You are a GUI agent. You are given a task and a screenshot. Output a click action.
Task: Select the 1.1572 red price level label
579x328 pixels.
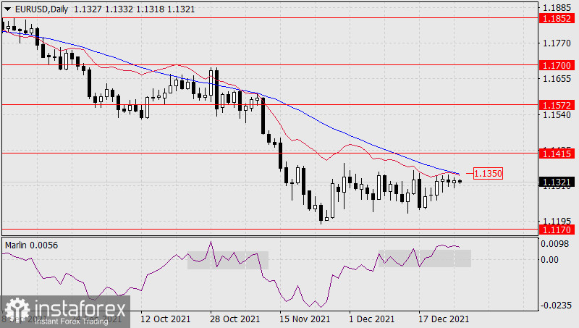[557, 105]
